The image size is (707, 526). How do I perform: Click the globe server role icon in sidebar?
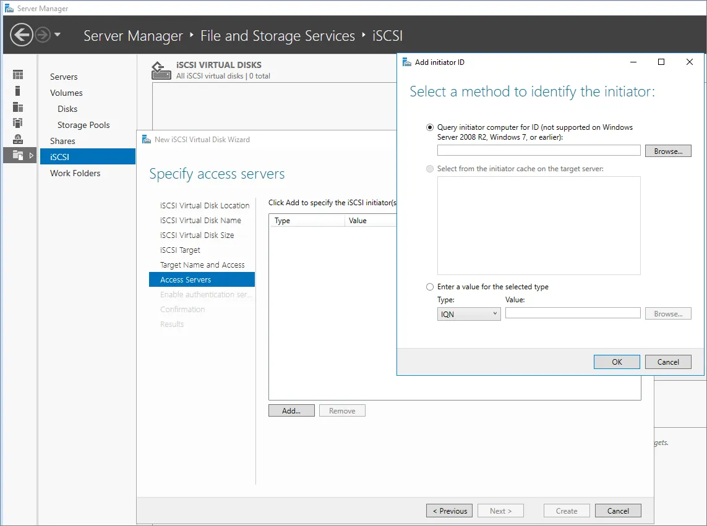18,138
